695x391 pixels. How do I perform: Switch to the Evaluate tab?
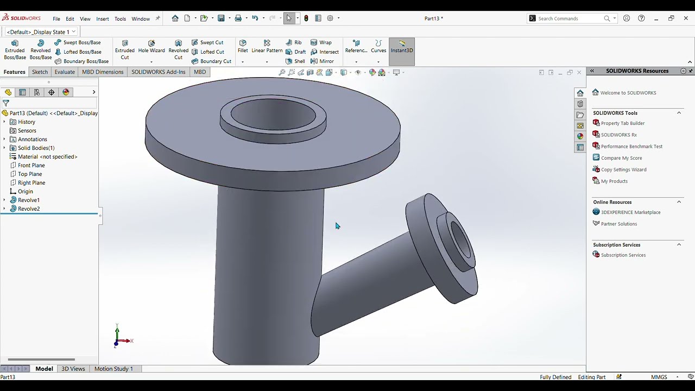tap(65, 72)
